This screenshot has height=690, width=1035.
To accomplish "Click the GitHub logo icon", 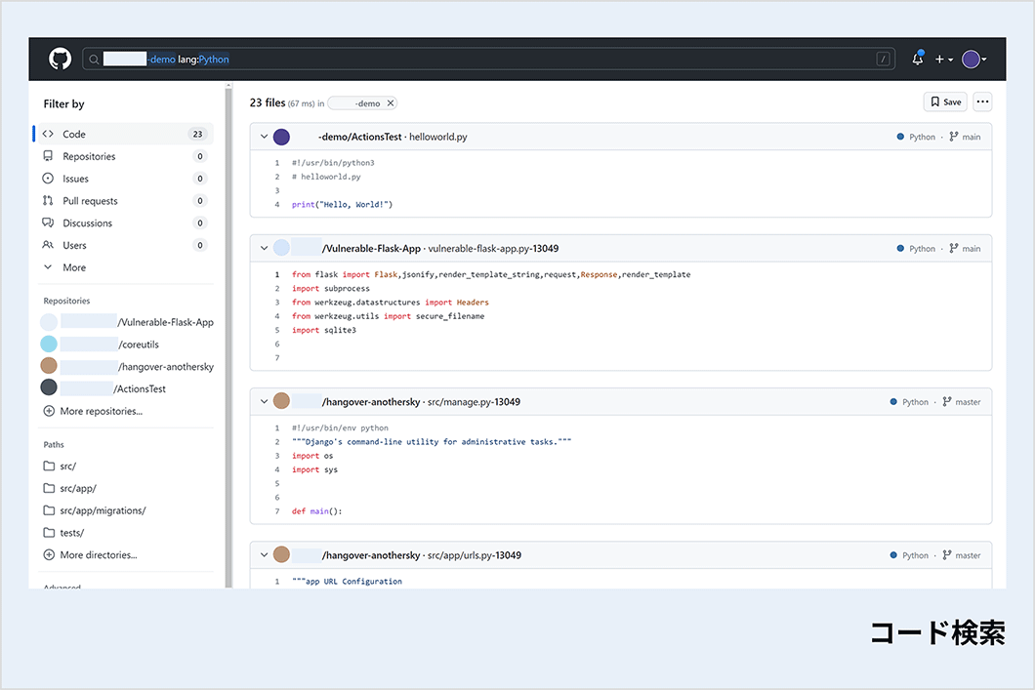I will pos(61,60).
